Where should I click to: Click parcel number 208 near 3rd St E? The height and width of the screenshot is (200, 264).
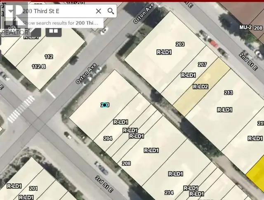(126, 163)
